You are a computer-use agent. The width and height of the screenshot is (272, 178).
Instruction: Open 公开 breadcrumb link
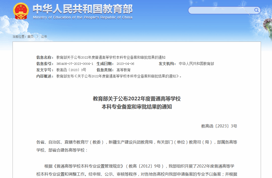click(x=44, y=37)
